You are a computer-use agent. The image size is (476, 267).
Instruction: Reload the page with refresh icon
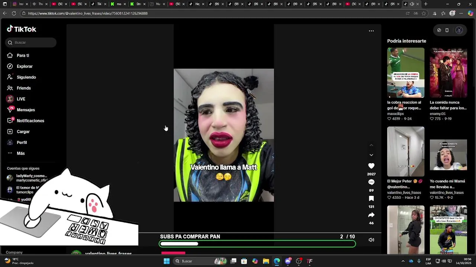tap(14, 13)
